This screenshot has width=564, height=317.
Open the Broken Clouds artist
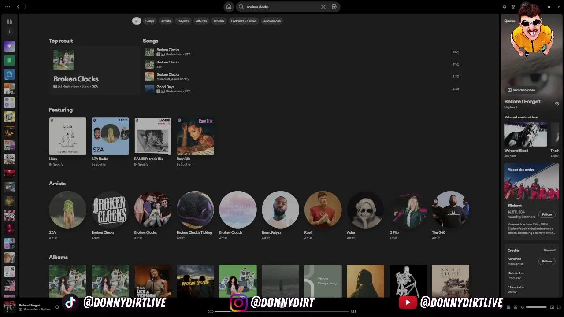238,215
